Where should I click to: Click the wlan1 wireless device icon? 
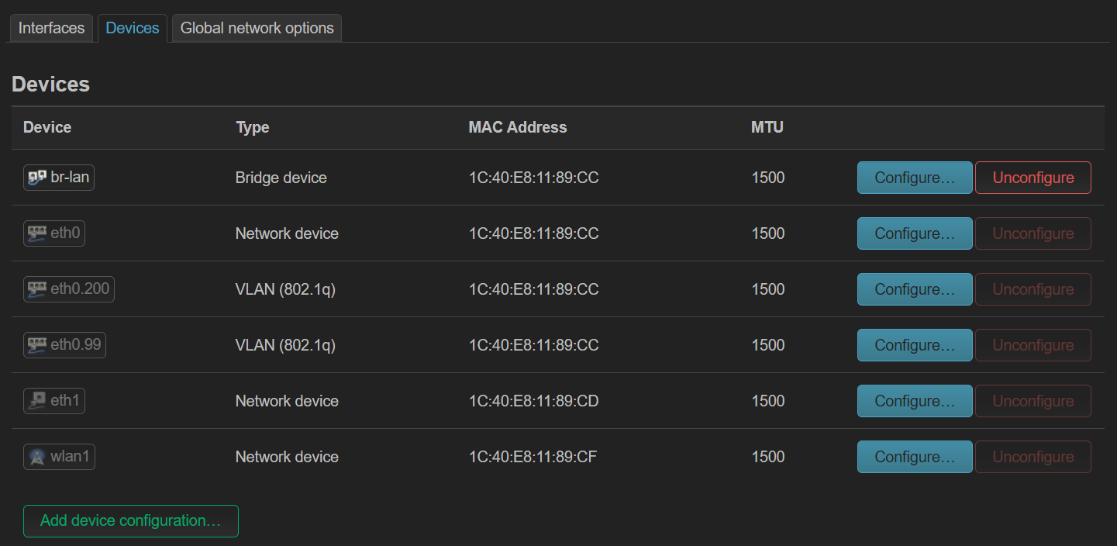pyautogui.click(x=37, y=457)
